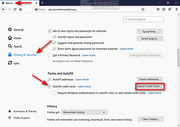Click the General gear icon in sidebar
Viewport: 180px width, 127px height.
pos(10,30)
